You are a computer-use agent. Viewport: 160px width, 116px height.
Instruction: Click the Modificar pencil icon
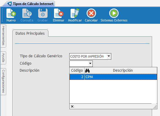point(75,13)
